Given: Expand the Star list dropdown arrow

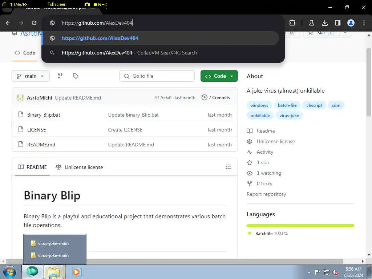Looking at the screenshot, I should point(345,33).
